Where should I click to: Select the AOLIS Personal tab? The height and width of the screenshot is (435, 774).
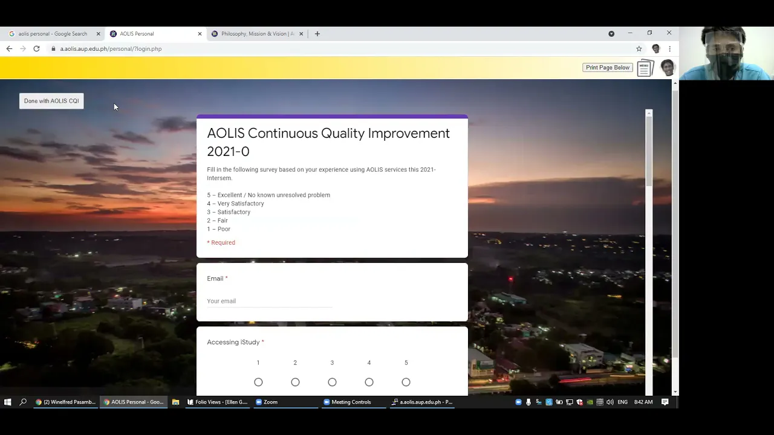pos(155,34)
